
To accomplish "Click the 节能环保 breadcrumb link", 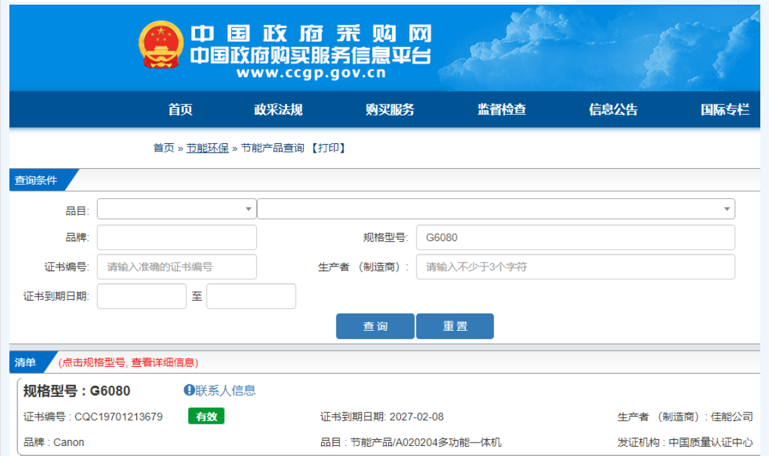I will click(207, 148).
